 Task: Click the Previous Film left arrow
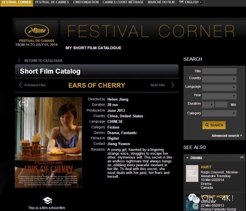point(20,85)
